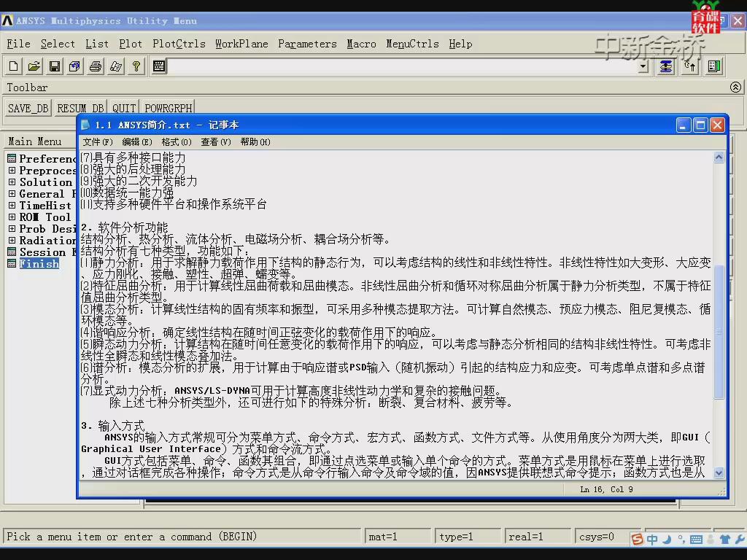This screenshot has width=747, height=560.
Task: Open Notepad 文件(F) menu
Action: click(98, 142)
